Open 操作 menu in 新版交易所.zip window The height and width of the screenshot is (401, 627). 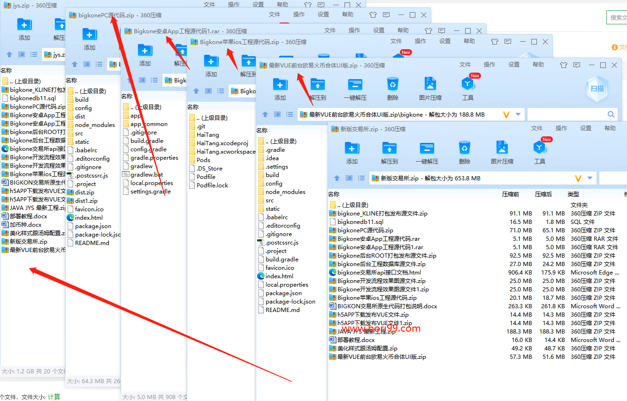coord(561,128)
